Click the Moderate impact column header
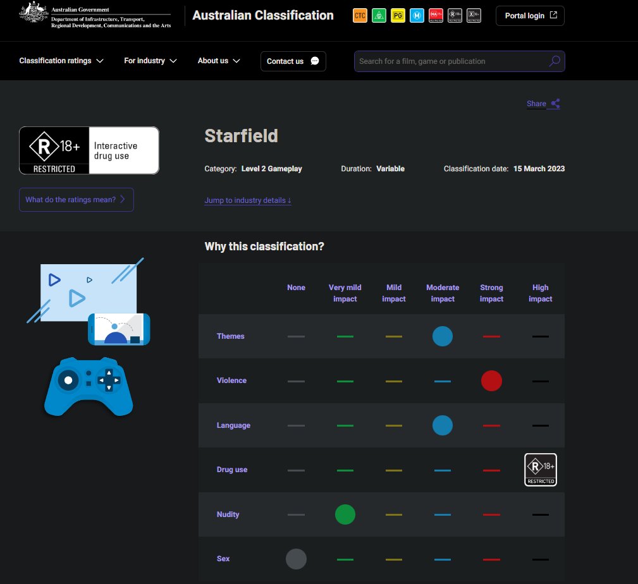The width and height of the screenshot is (638, 584). click(x=442, y=293)
